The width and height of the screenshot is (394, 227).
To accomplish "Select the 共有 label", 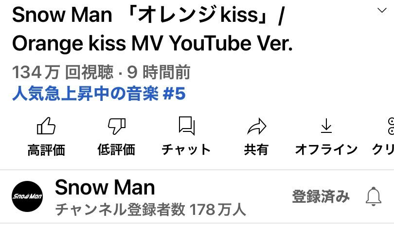I will tap(256, 149).
